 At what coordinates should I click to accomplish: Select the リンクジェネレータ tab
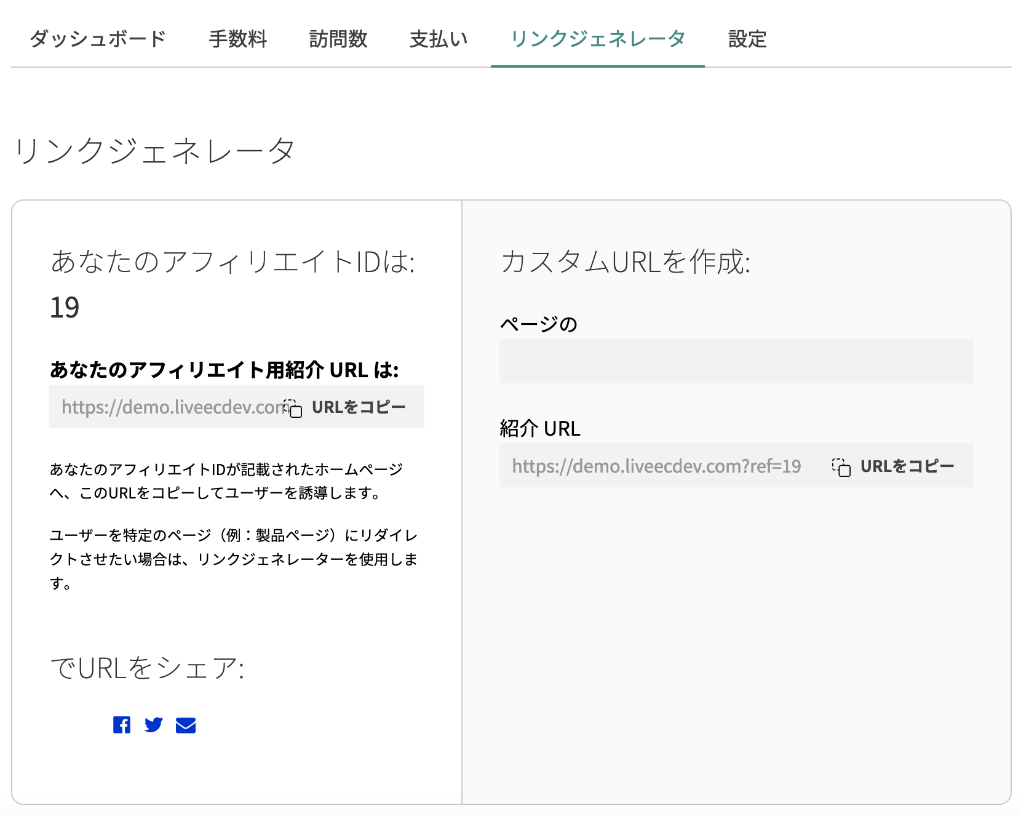pos(597,39)
